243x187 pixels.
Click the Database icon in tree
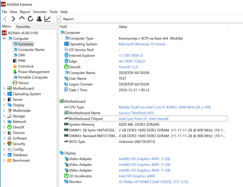pos(9,155)
